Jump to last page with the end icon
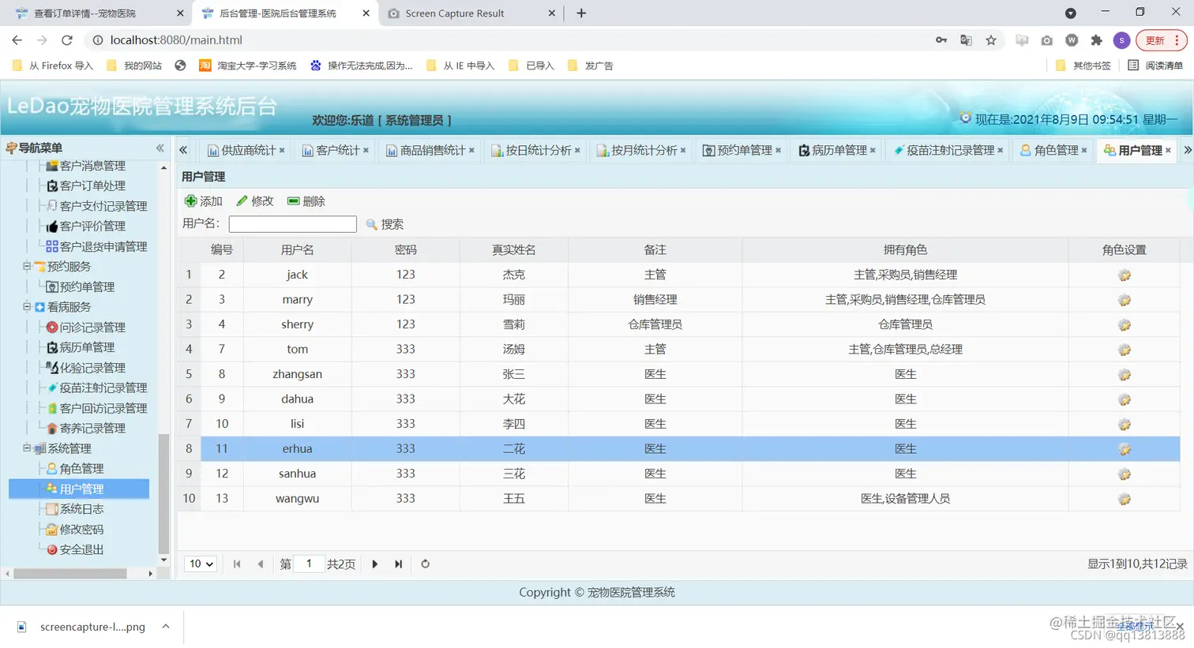The image size is (1194, 648). click(x=399, y=564)
